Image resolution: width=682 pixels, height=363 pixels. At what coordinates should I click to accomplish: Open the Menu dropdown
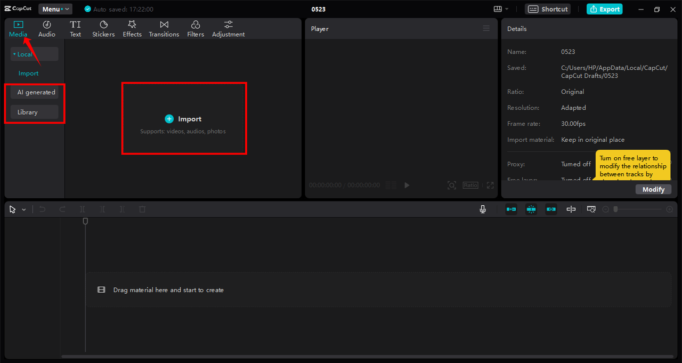click(x=55, y=9)
